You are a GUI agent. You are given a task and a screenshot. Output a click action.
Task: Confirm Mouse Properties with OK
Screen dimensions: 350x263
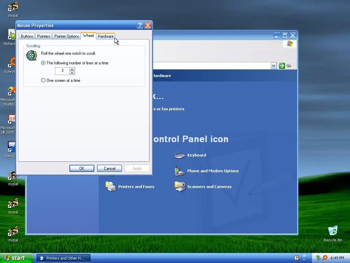[82, 168]
